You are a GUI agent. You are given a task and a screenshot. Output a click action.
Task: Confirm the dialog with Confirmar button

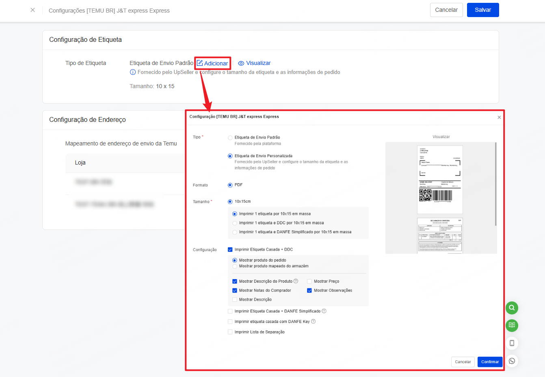[x=490, y=362]
